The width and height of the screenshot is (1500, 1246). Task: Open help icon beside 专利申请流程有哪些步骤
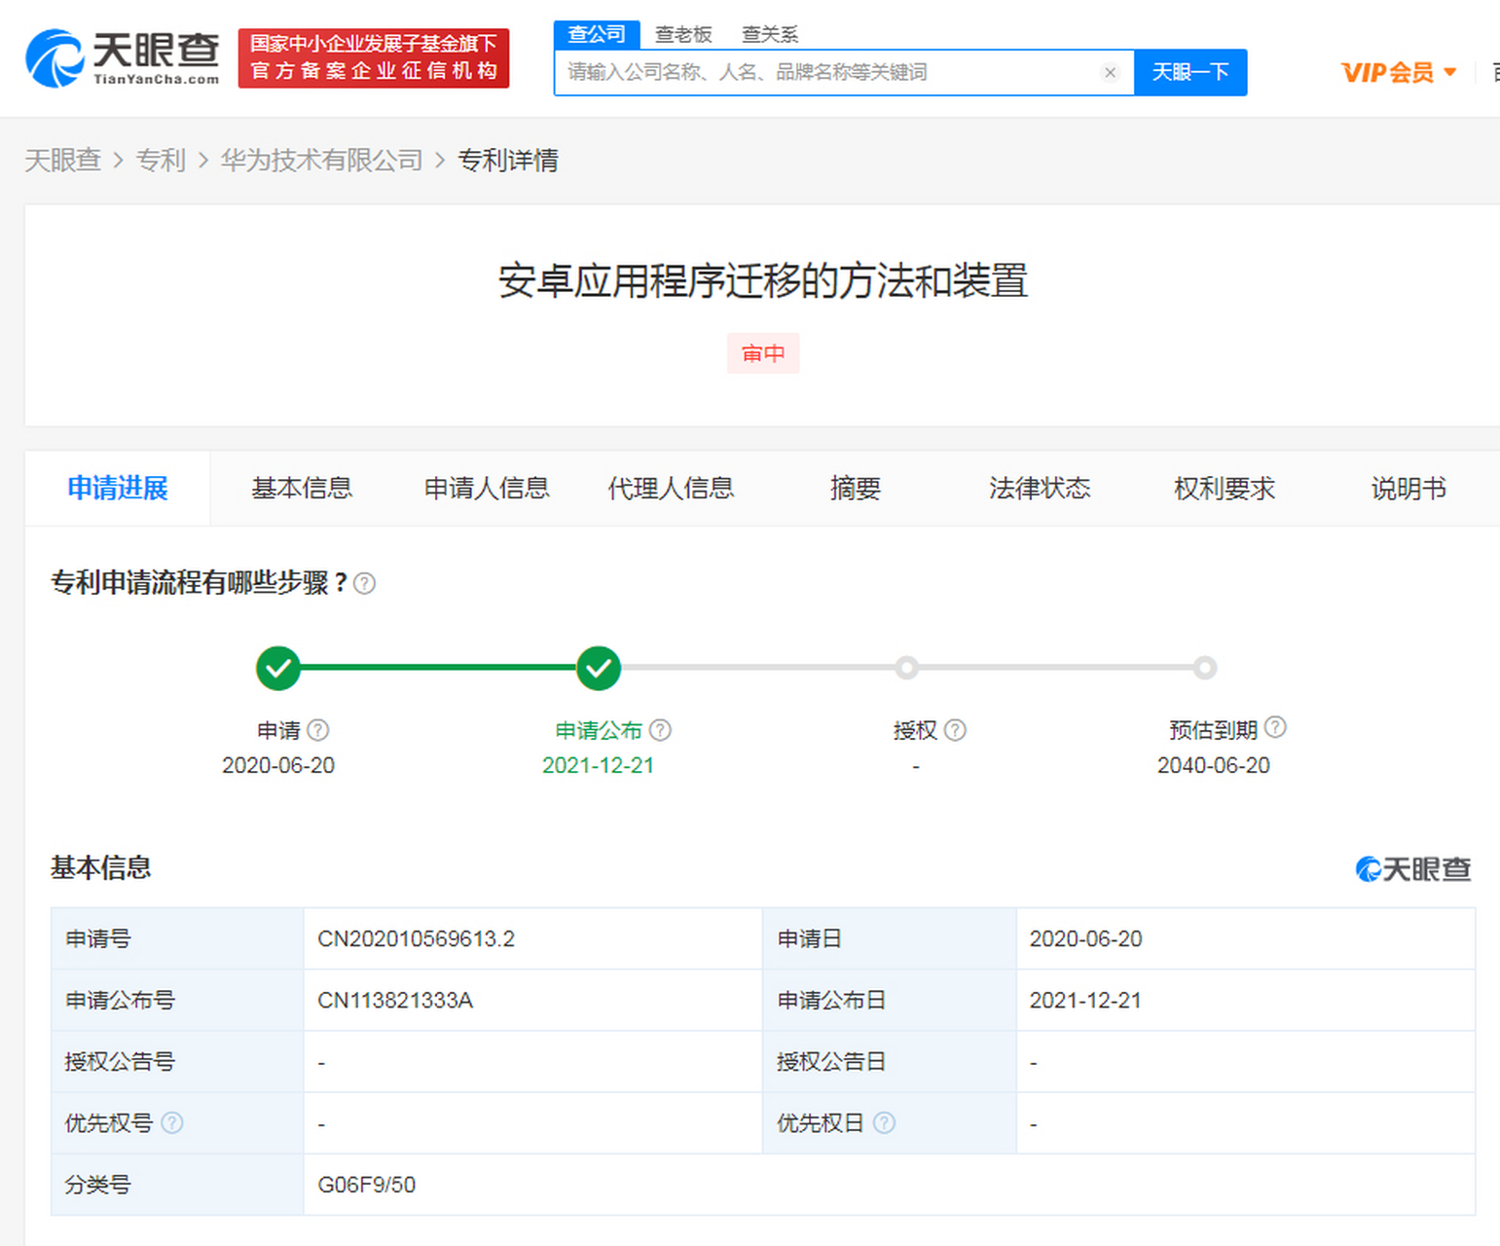pos(364,583)
